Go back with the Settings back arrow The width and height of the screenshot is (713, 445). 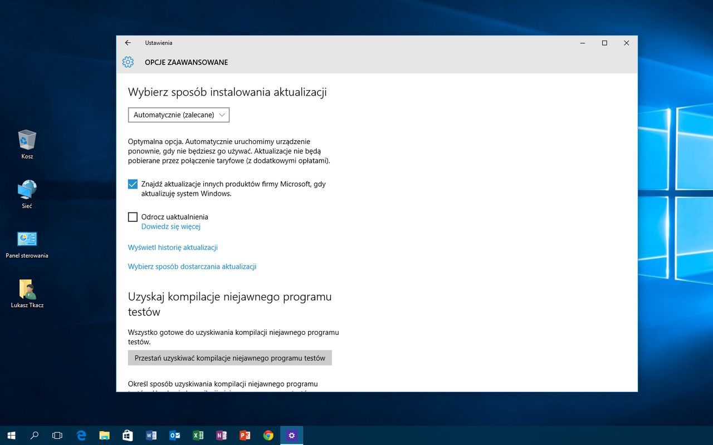(128, 43)
